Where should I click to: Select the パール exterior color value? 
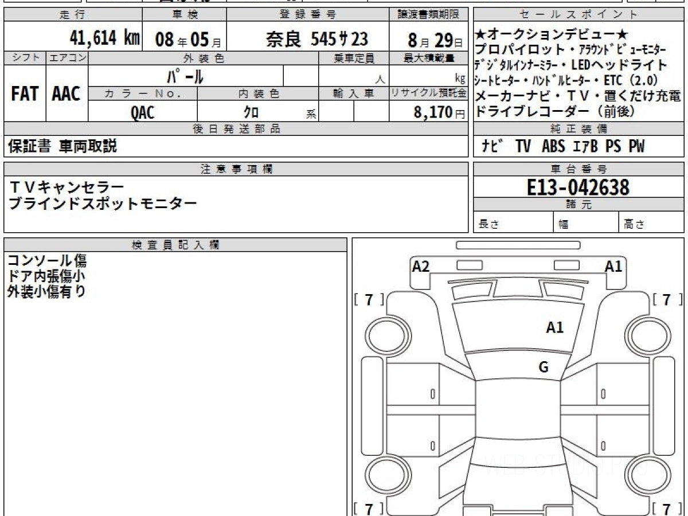pos(185,76)
